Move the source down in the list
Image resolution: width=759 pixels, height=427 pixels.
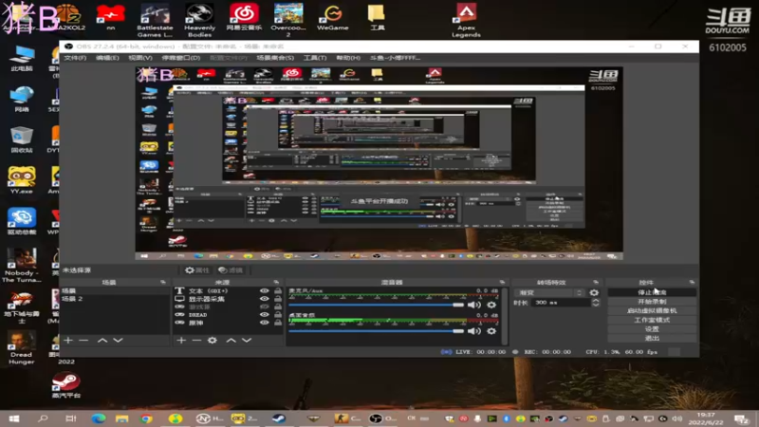(x=247, y=341)
